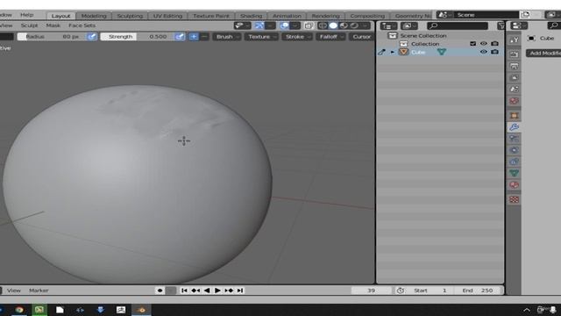Select the Modifiers wrench tab
561x316 pixels.
pos(515,126)
